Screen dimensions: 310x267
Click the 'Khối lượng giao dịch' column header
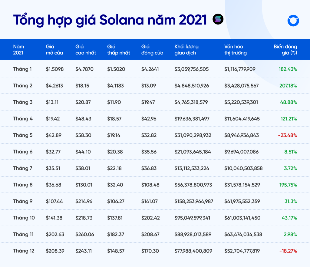point(186,50)
